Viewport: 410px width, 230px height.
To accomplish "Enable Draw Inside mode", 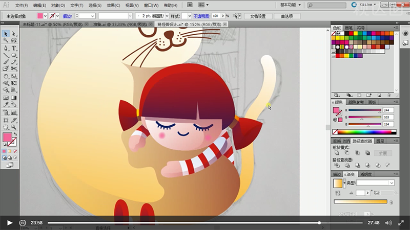I will 15,157.
